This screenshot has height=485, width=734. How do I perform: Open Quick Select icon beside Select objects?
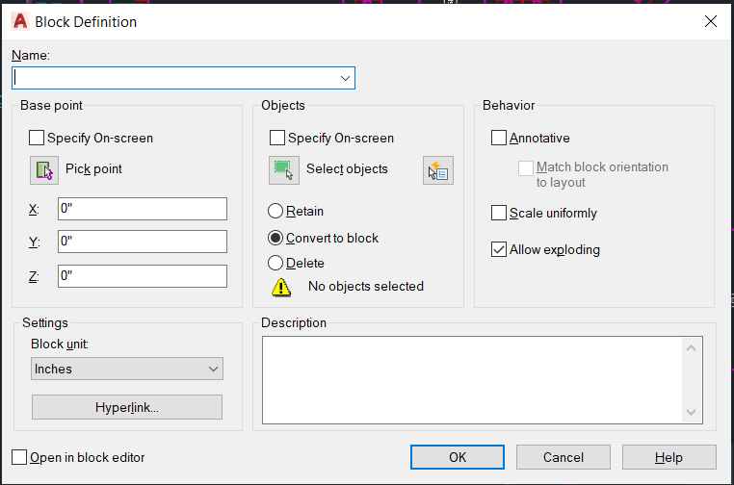[x=438, y=170]
